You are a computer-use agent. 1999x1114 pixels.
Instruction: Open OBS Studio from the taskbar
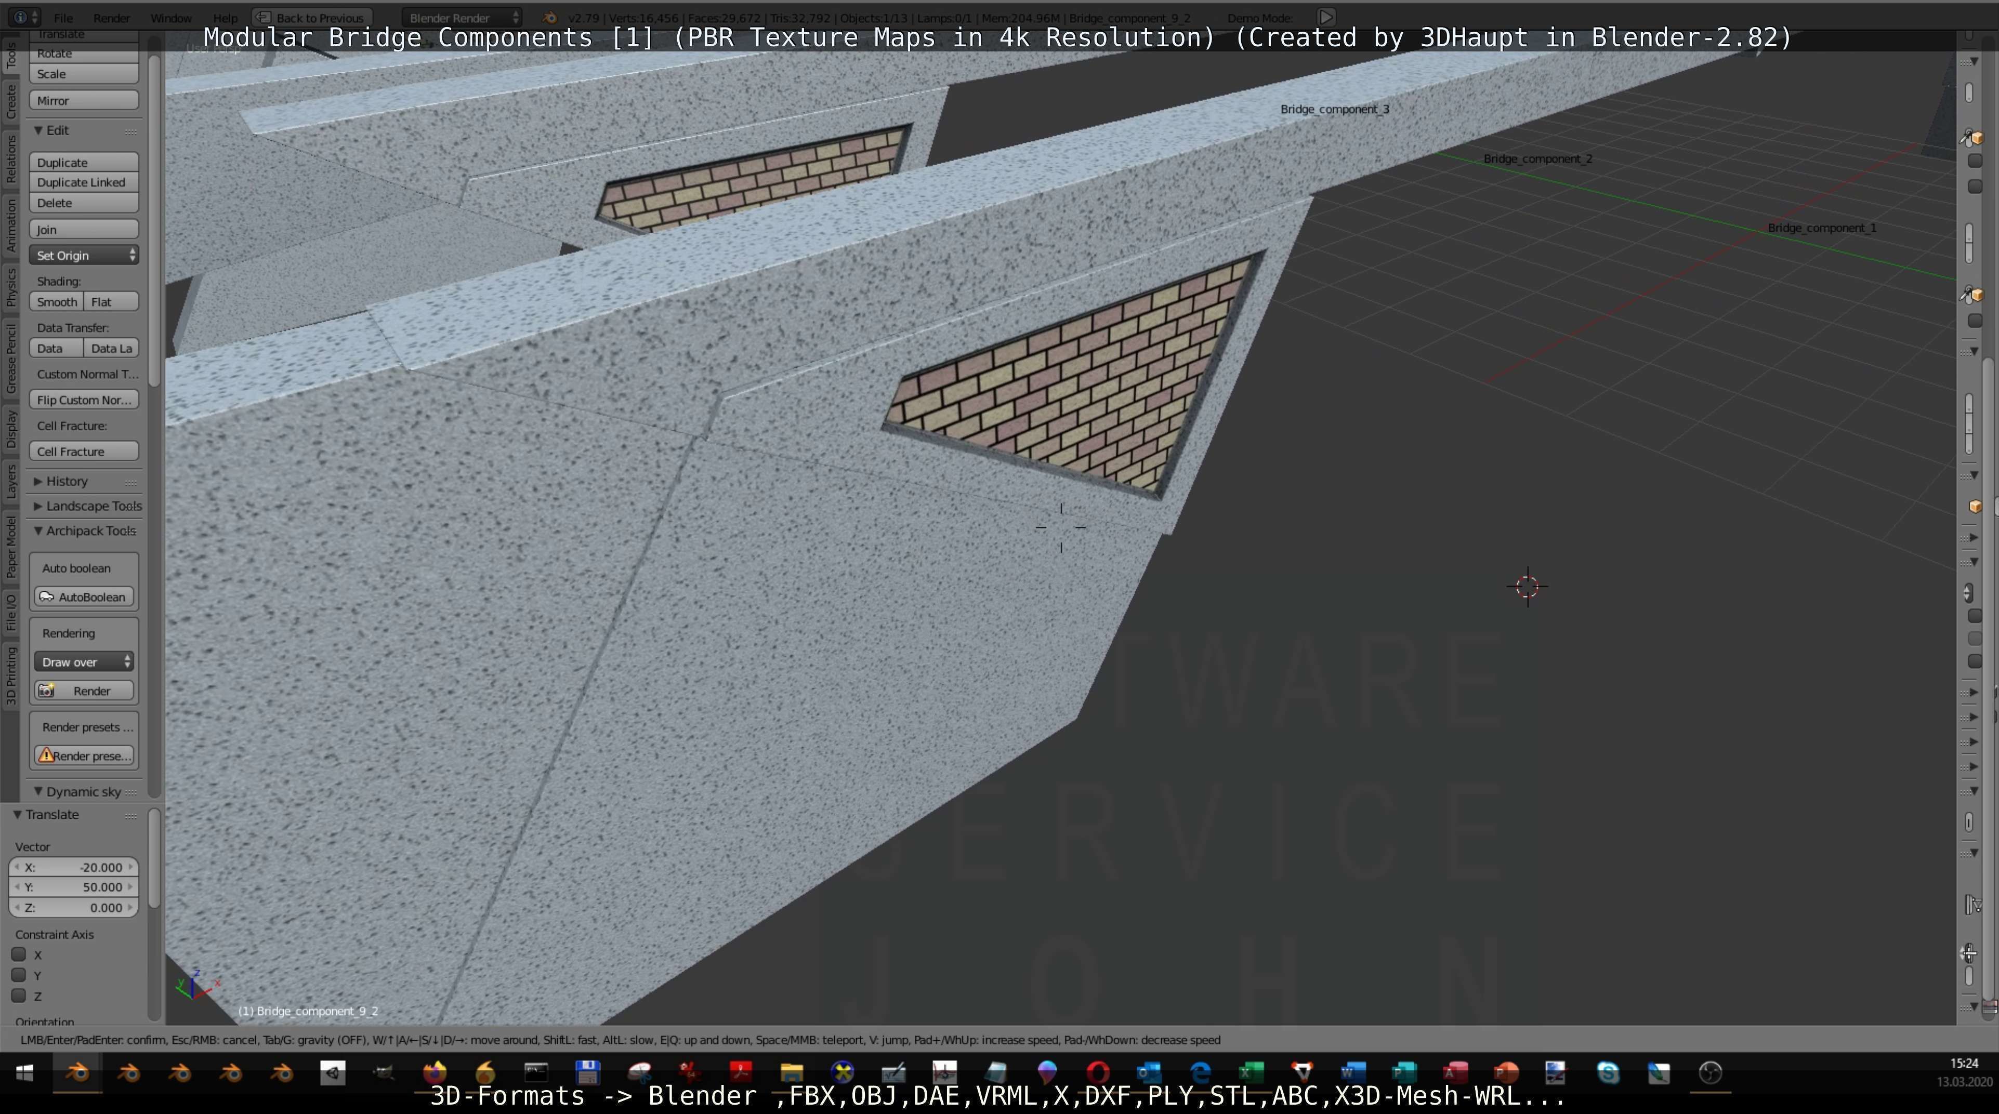[1711, 1073]
